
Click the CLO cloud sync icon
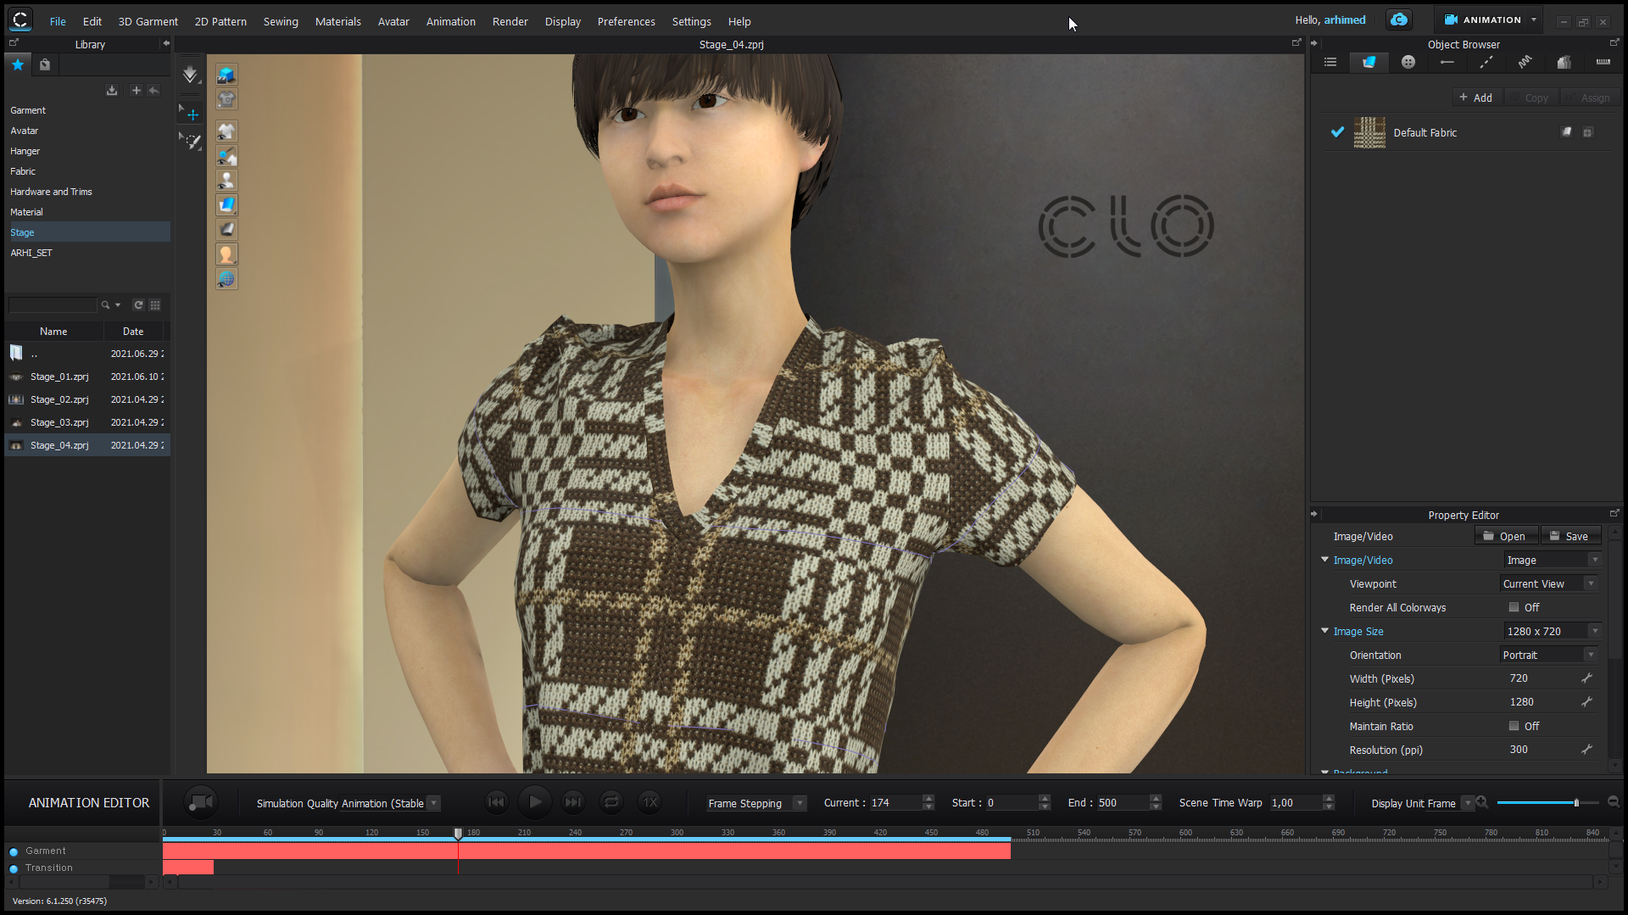[x=1399, y=20]
